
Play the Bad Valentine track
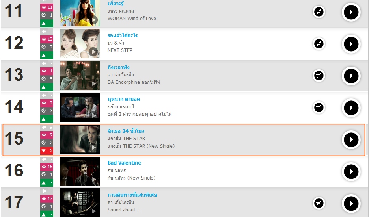tap(351, 172)
